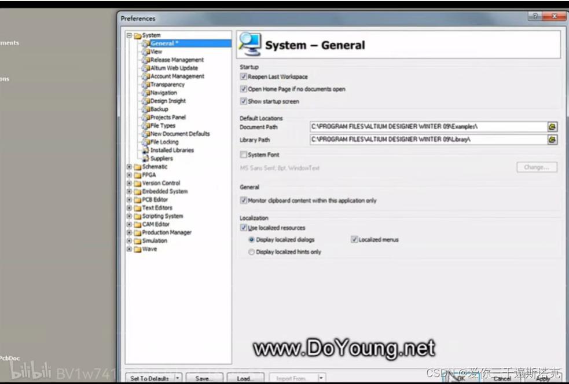Toggle the Localized menus checkbox
The image size is (569, 384).
coord(354,240)
